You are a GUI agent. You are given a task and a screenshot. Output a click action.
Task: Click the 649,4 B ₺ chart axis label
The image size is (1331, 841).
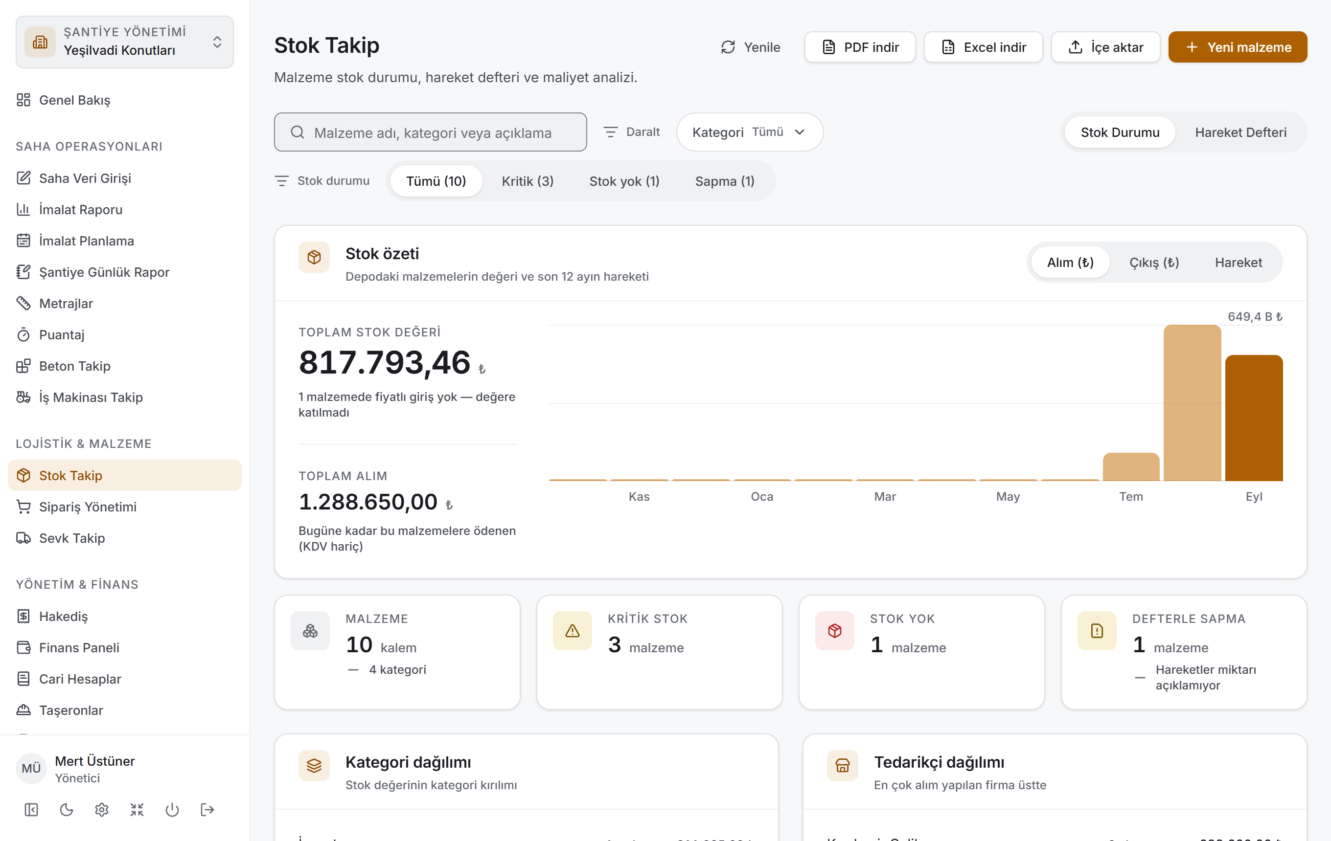pos(1255,316)
